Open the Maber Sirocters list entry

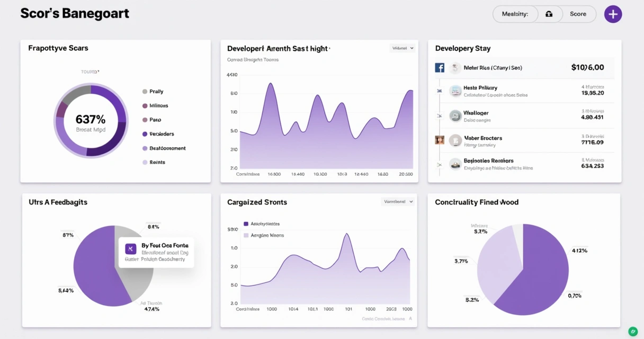[525, 140]
